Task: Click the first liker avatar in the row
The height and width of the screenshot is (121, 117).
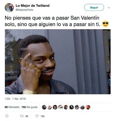Action: (x=44, y=107)
